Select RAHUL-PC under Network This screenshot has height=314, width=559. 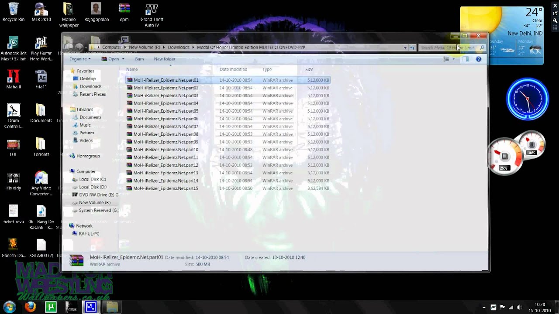(89, 233)
